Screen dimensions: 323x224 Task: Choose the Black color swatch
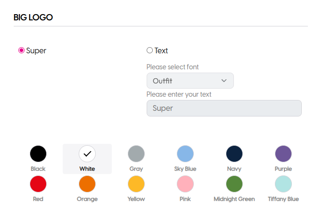[38, 154]
